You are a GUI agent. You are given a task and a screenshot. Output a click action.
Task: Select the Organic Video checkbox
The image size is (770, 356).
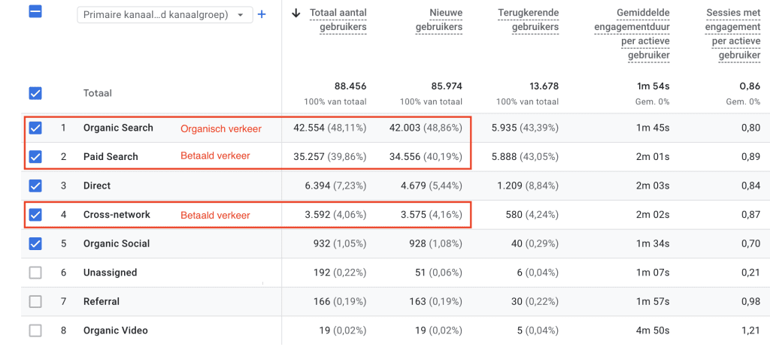(x=35, y=330)
